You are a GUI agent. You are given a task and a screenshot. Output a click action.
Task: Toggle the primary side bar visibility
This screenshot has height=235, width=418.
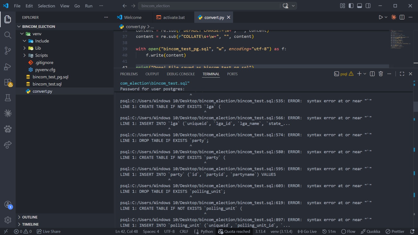[x=351, y=6]
